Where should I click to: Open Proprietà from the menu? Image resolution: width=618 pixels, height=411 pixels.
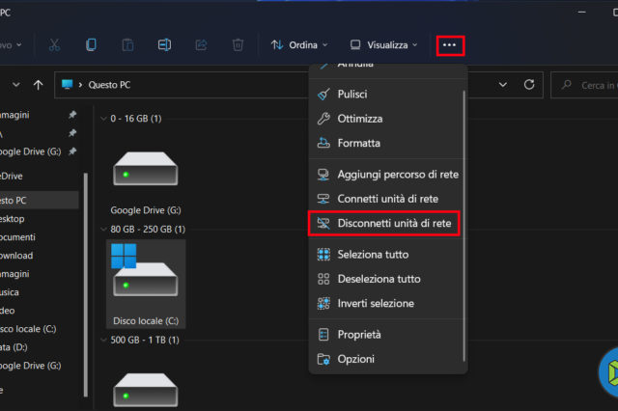click(359, 335)
